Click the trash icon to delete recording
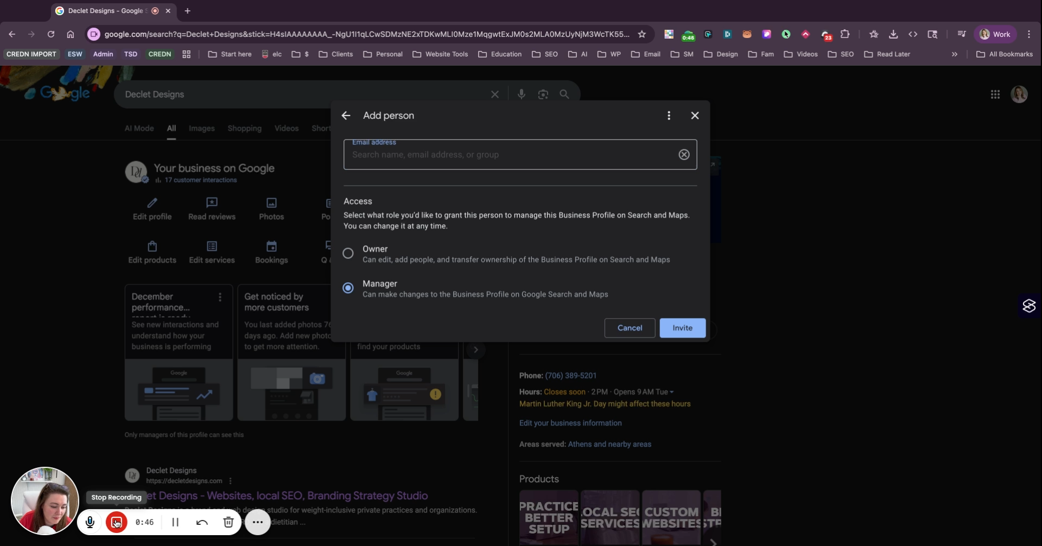1042x546 pixels. (x=228, y=522)
